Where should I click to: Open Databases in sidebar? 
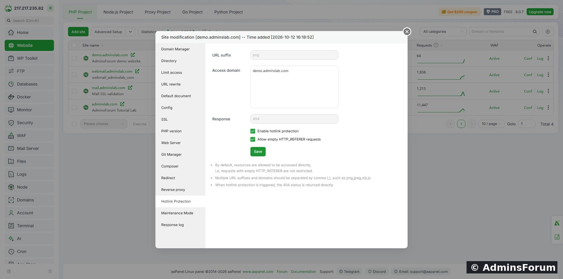tap(29, 84)
